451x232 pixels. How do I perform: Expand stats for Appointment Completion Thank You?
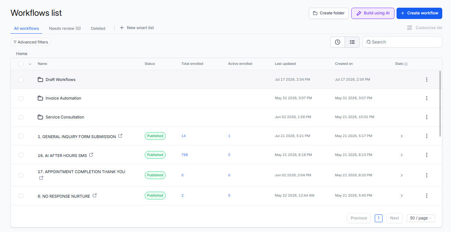pos(401,175)
